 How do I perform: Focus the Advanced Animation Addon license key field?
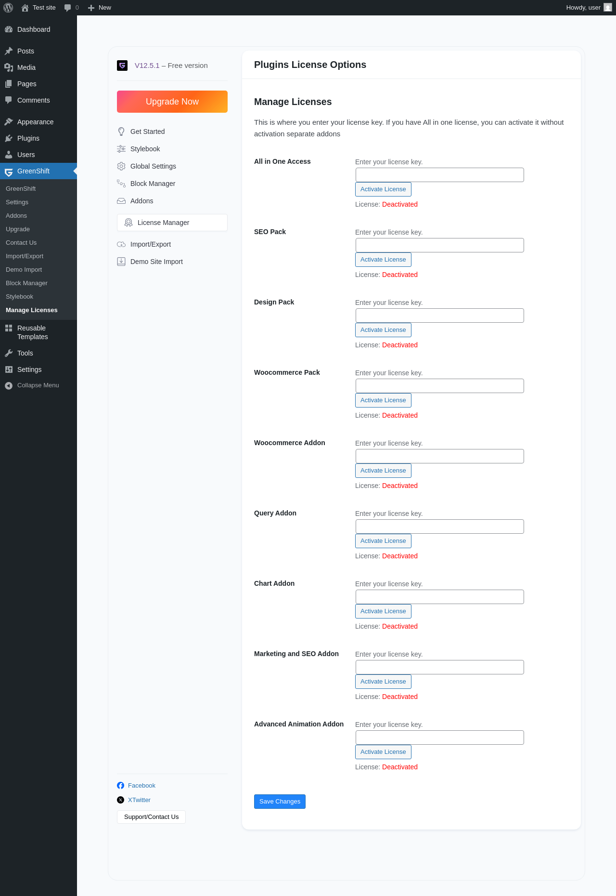440,738
